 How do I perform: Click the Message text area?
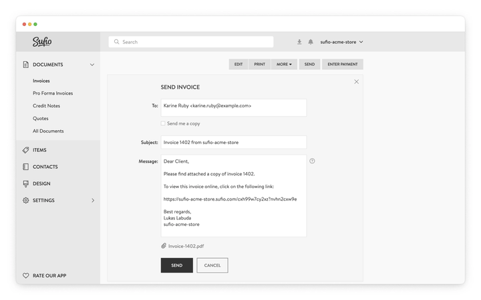coord(234,195)
